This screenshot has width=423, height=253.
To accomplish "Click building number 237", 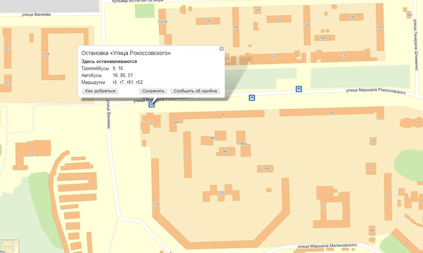I will [32, 155].
